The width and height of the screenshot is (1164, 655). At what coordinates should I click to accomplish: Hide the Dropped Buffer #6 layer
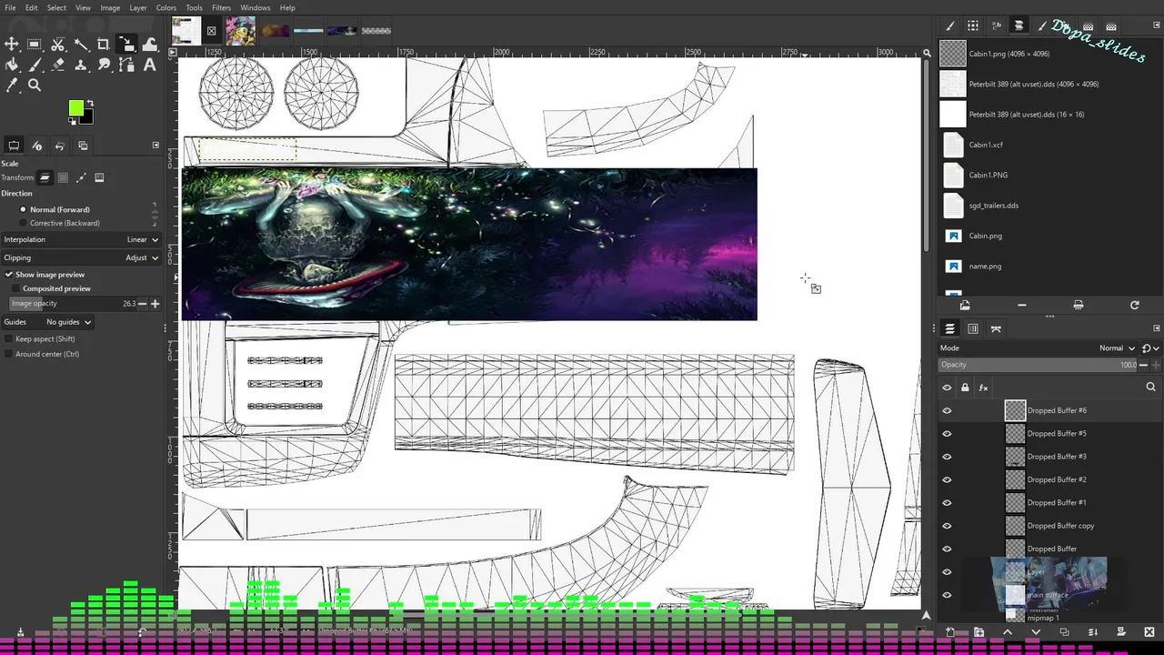point(947,410)
